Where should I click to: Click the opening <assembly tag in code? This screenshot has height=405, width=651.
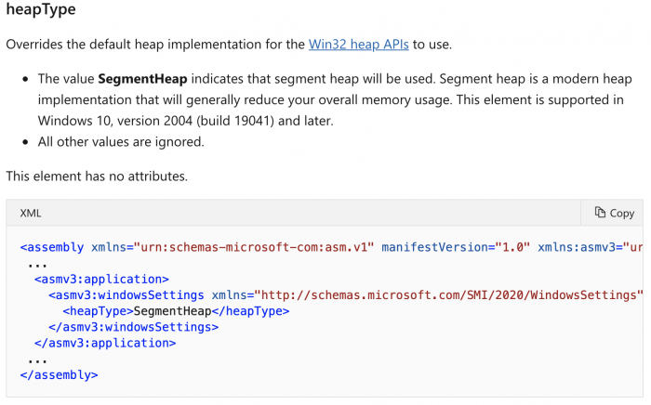tap(54, 247)
